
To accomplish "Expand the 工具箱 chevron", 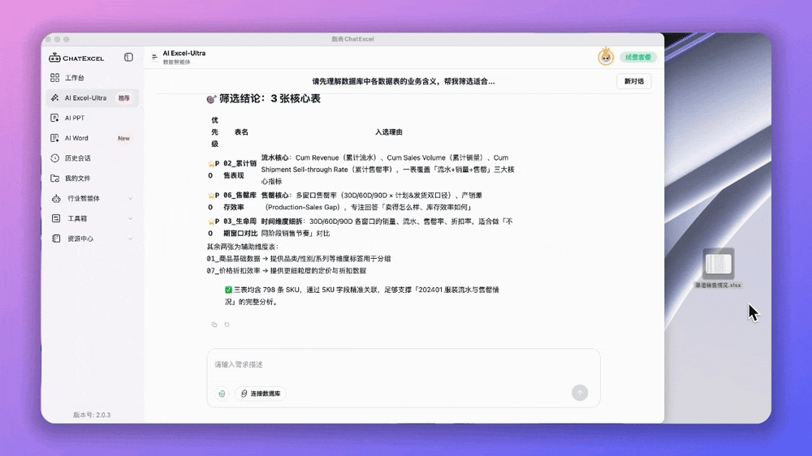I will pos(131,218).
